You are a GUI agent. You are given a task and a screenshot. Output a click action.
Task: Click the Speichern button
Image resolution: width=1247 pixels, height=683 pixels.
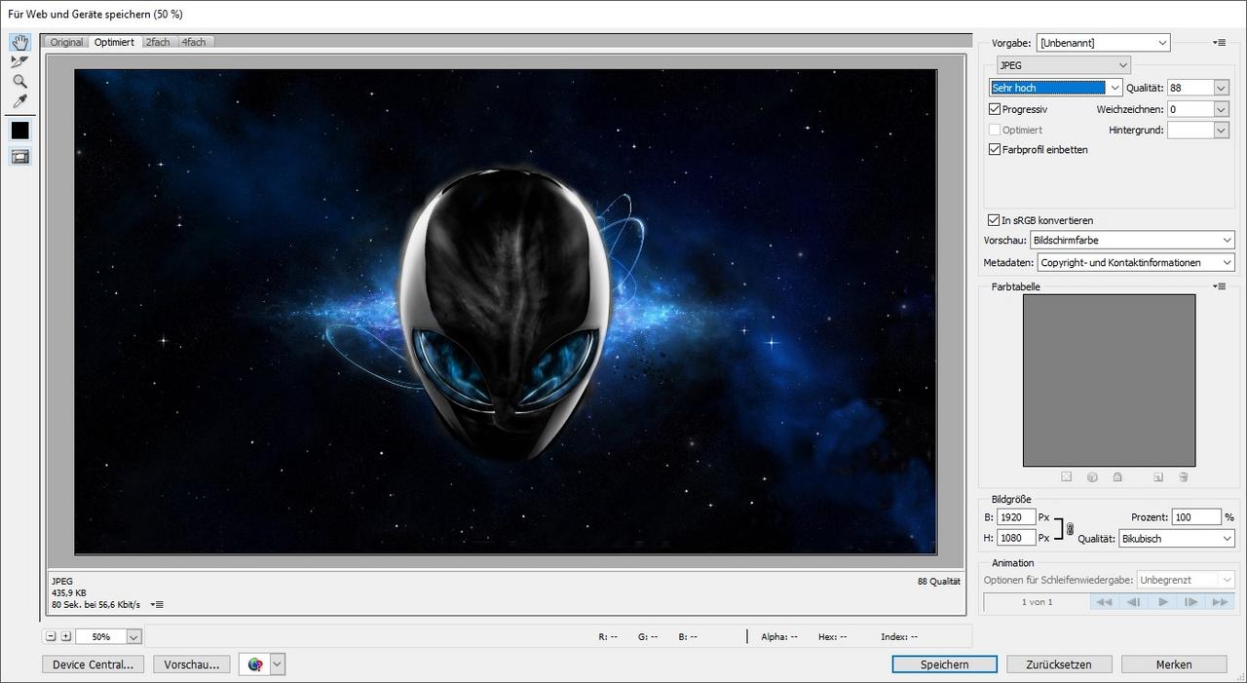coord(945,664)
